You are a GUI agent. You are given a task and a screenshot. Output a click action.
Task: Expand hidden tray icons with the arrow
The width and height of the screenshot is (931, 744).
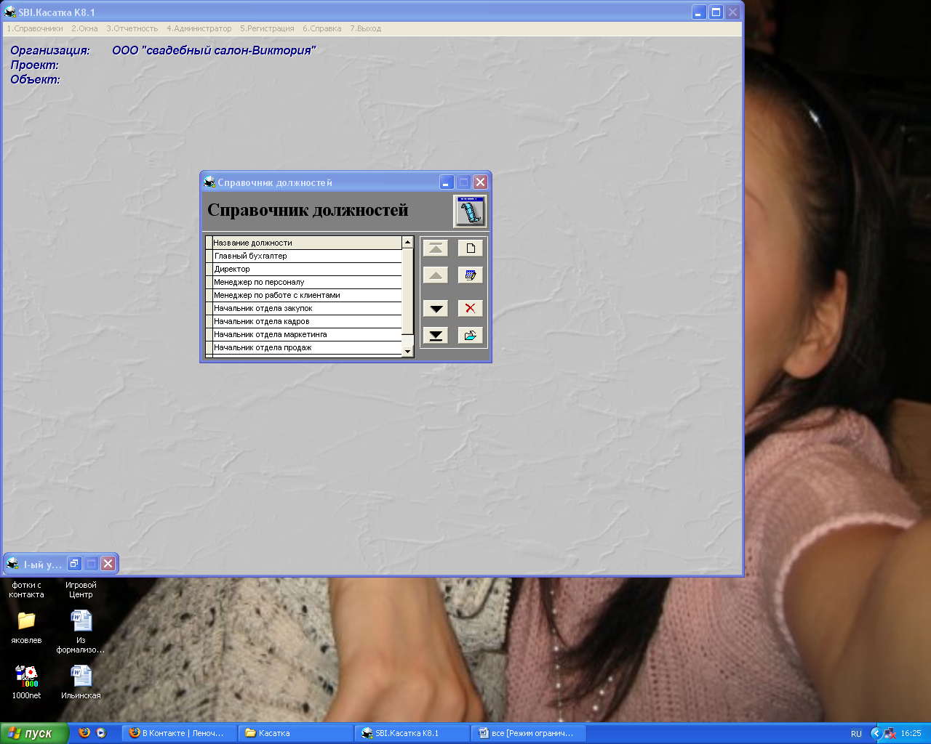(876, 733)
